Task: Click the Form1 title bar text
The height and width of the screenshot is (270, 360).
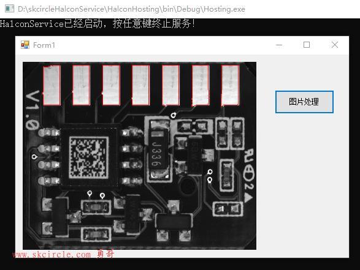Action: [x=44, y=45]
